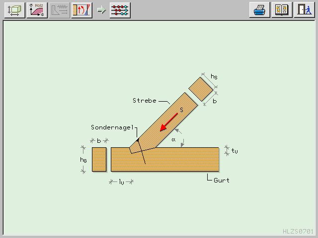
Task: Open the book help manual icon
Action: click(281, 10)
